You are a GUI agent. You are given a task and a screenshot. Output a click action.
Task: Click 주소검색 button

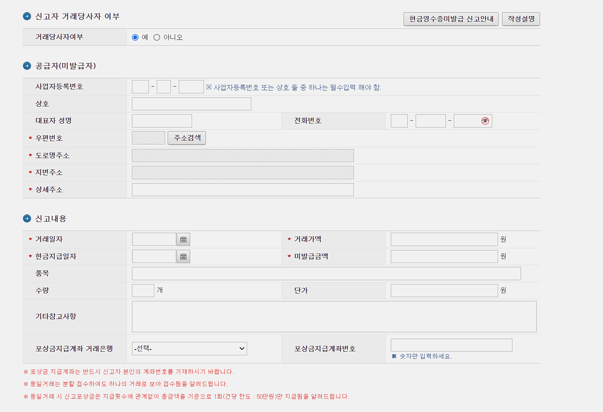pos(187,138)
